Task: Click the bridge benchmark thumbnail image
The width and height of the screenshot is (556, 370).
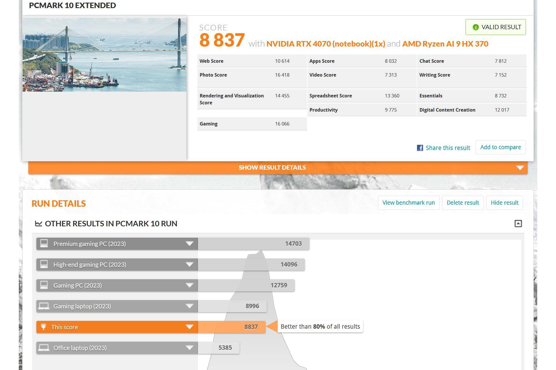Action: (x=104, y=55)
